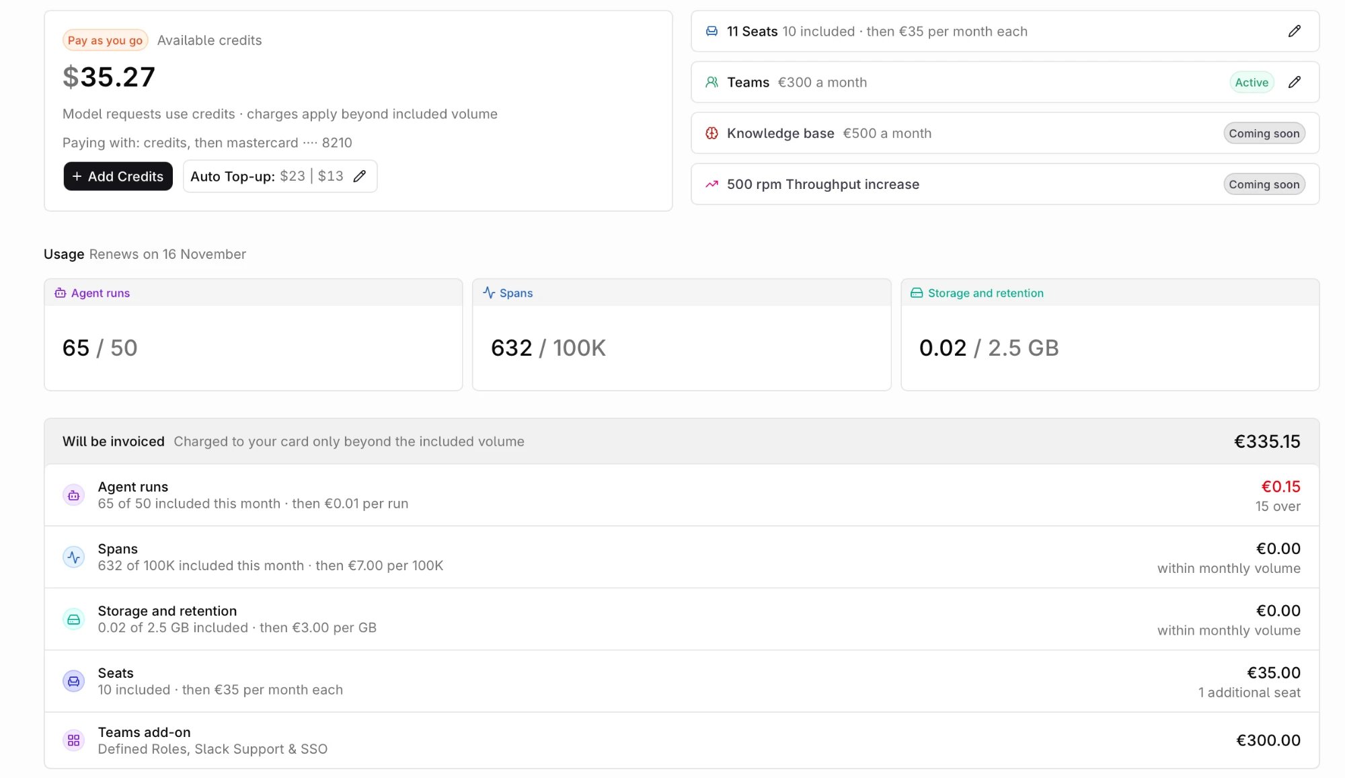1345x778 pixels.
Task: Click the $35.27 available credits amount
Action: (109, 77)
